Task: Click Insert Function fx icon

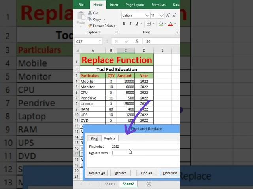Action: tap(137, 41)
